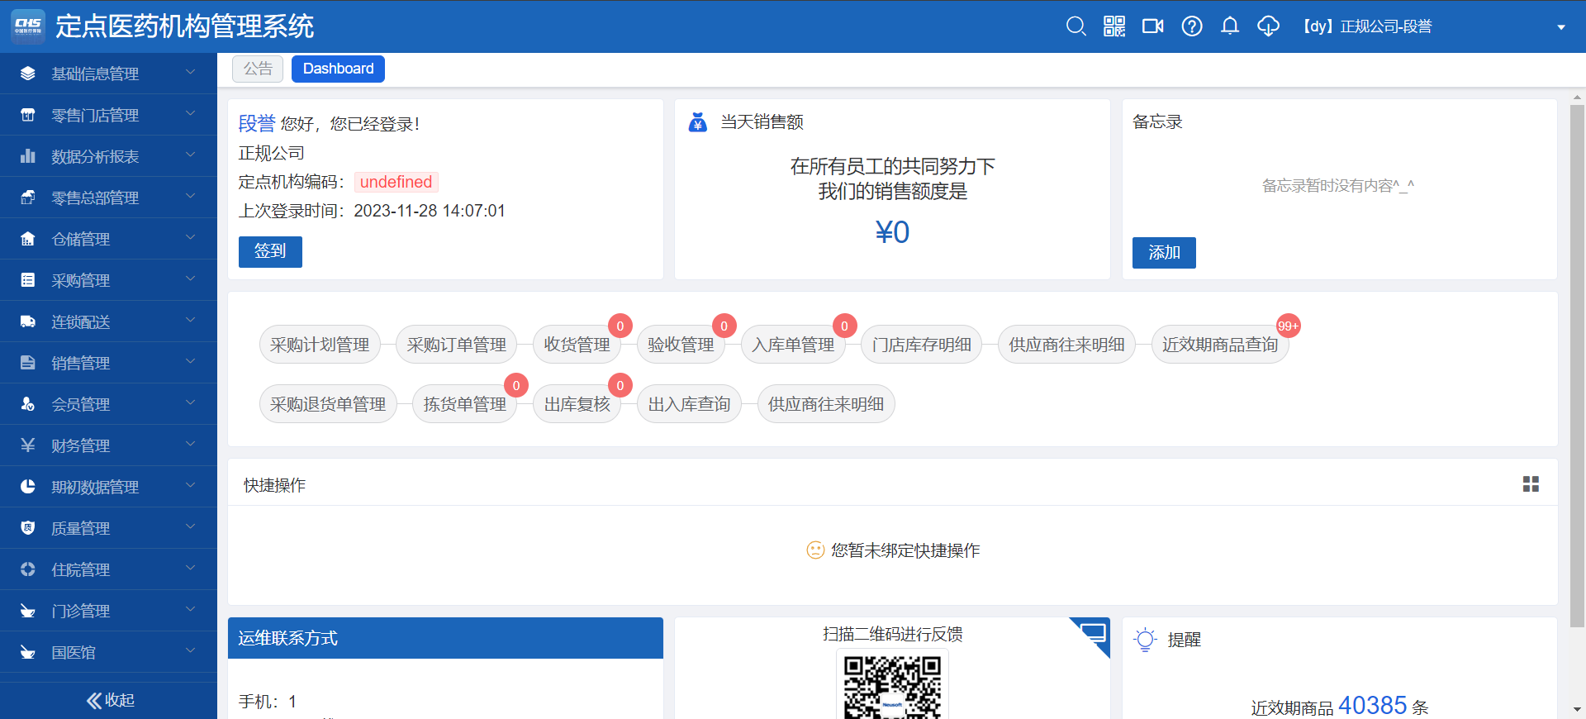Image resolution: width=1586 pixels, height=719 pixels.
Task: Expand 数据分析报表 menu chevron
Action: pos(191,155)
